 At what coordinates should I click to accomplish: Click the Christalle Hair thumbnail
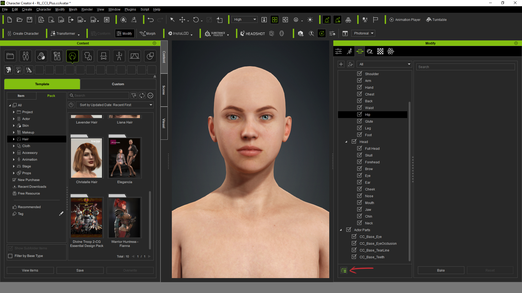click(x=87, y=158)
